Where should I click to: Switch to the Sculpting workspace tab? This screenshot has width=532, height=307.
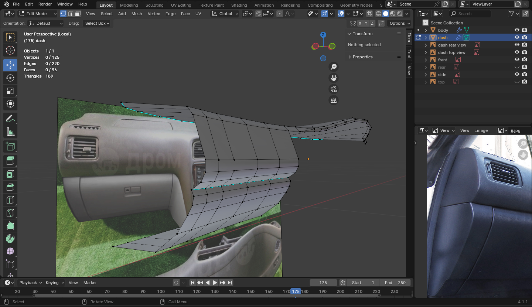click(x=154, y=5)
